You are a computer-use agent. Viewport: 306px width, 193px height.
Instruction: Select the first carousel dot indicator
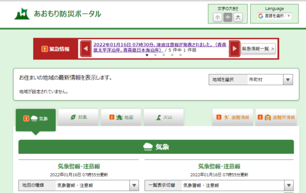pyautogui.click(x=147, y=55)
